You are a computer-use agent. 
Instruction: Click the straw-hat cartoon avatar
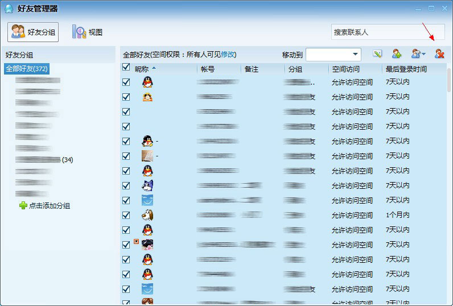coord(147,97)
